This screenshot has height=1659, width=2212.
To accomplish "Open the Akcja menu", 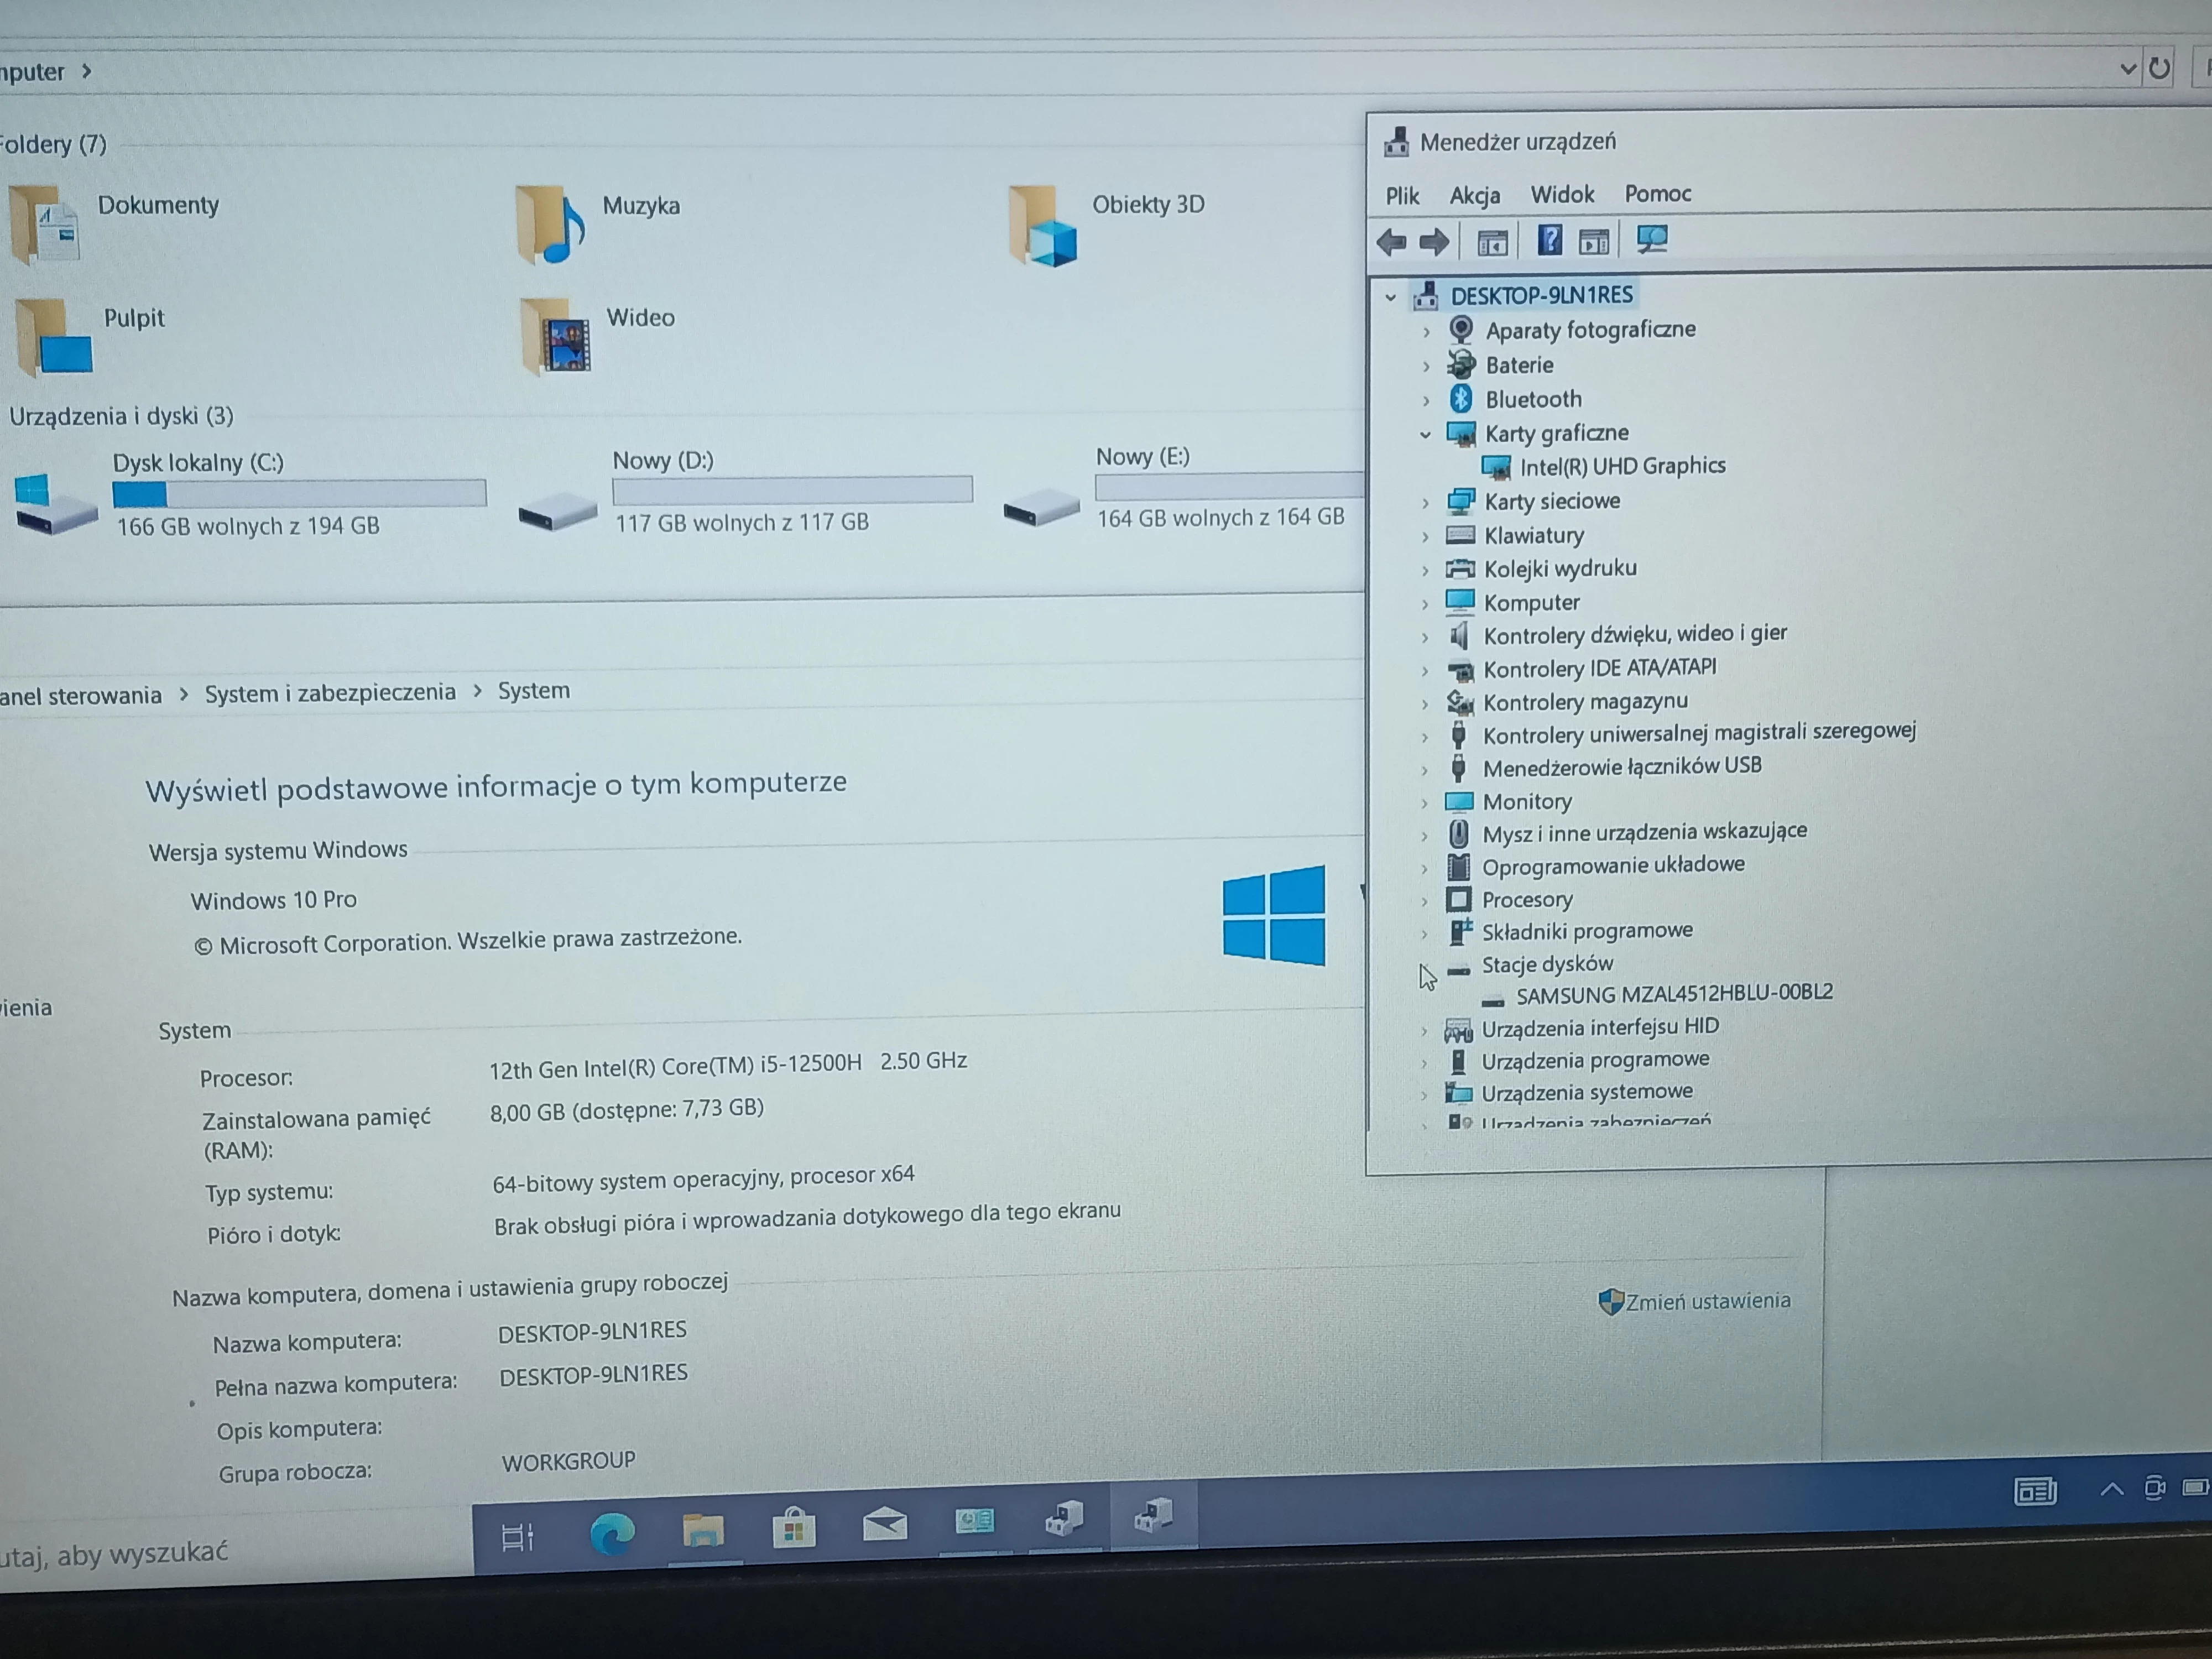I will point(1475,195).
